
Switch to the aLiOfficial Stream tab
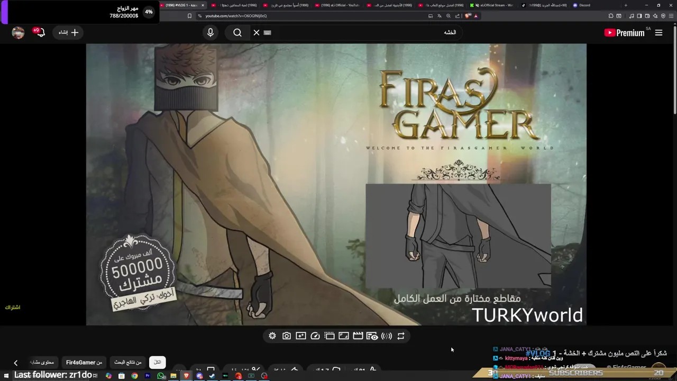pyautogui.click(x=492, y=5)
